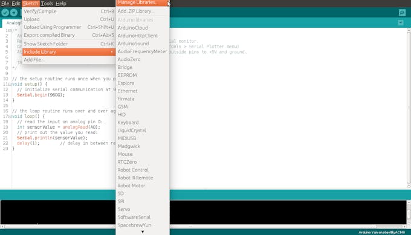The height and width of the screenshot is (235, 411).
Task: Include the Bridge library
Action: [x=143, y=67]
